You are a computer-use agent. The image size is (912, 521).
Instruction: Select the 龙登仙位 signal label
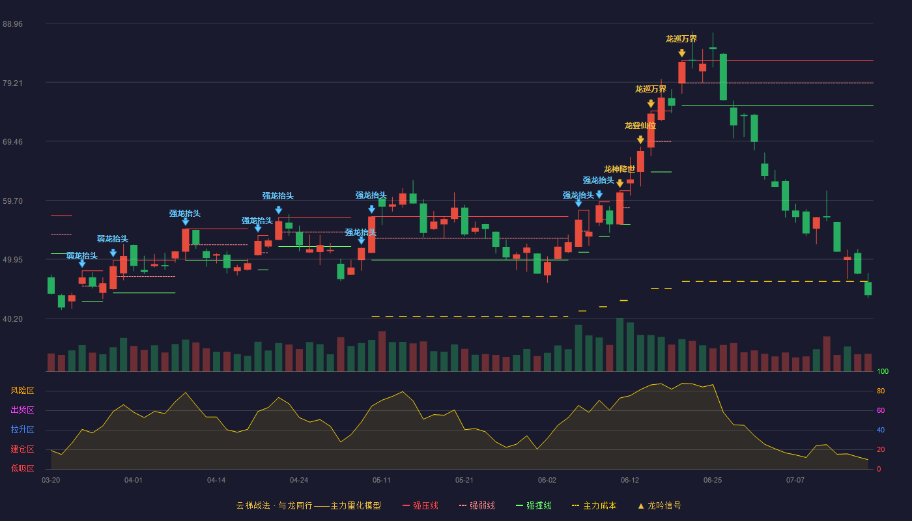[x=640, y=126]
